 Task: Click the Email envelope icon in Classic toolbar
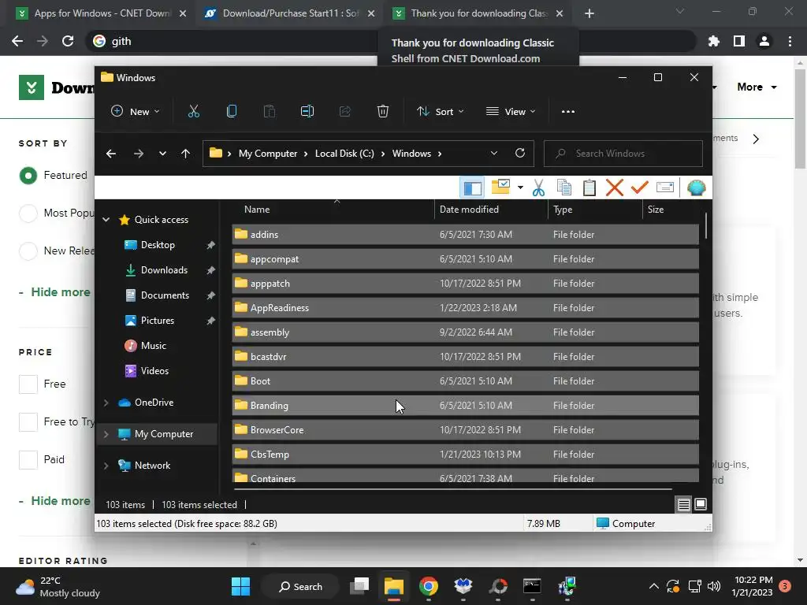click(x=665, y=187)
